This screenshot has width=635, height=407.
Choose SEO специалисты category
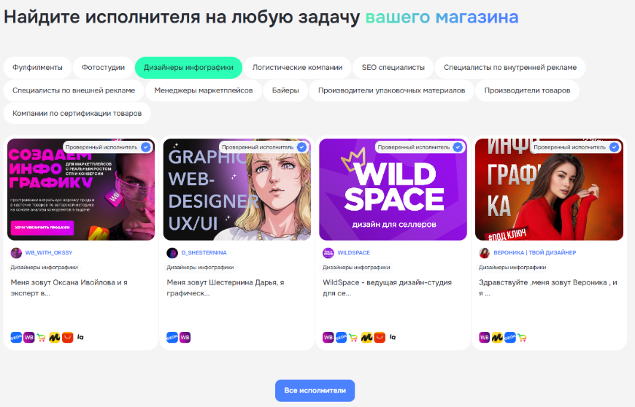(393, 68)
